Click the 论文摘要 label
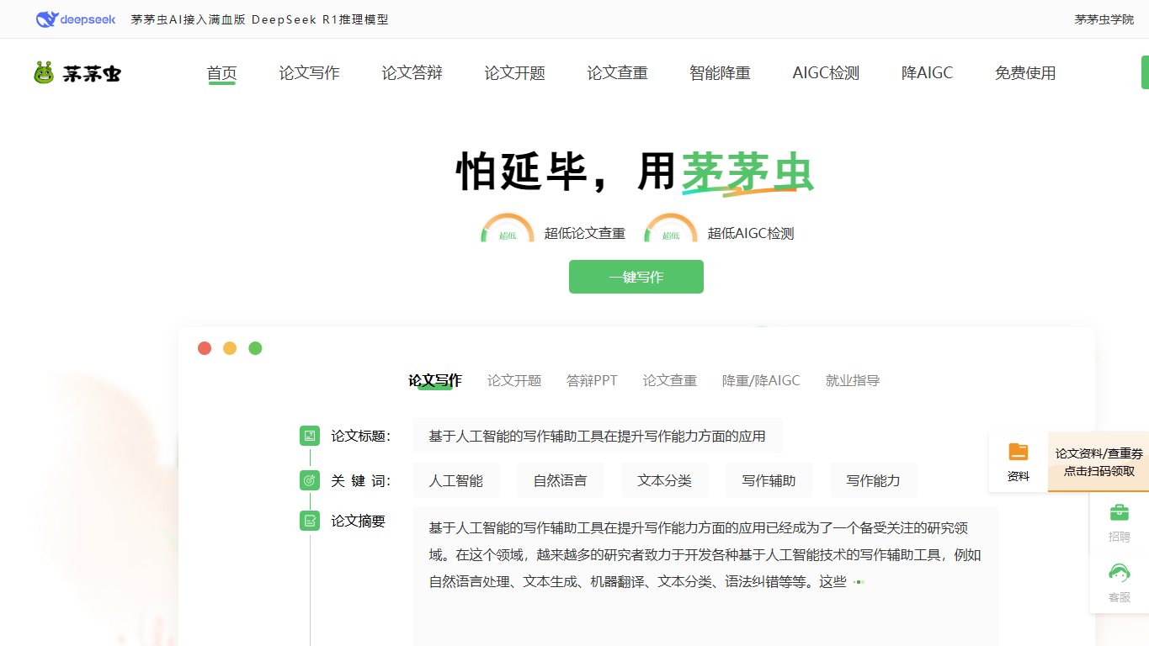 pos(358,521)
